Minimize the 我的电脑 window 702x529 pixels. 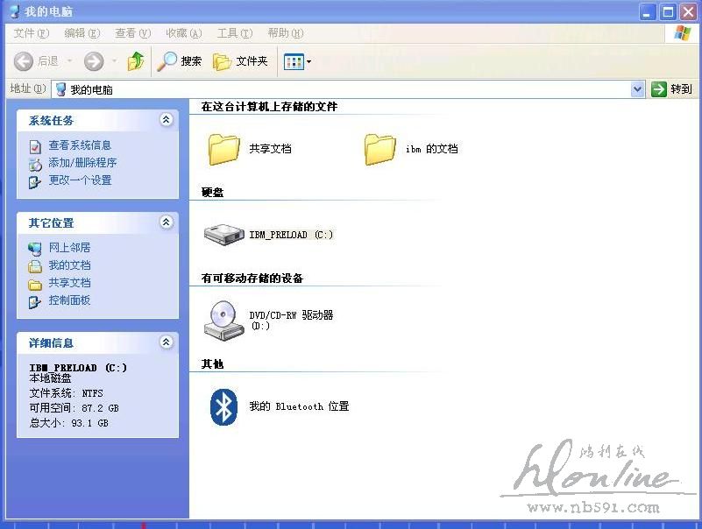647,11
